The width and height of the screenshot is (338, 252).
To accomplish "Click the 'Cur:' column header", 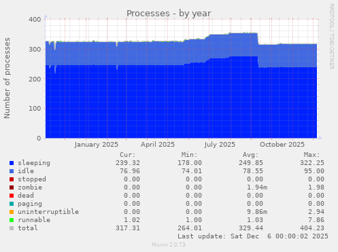I will [128, 155].
